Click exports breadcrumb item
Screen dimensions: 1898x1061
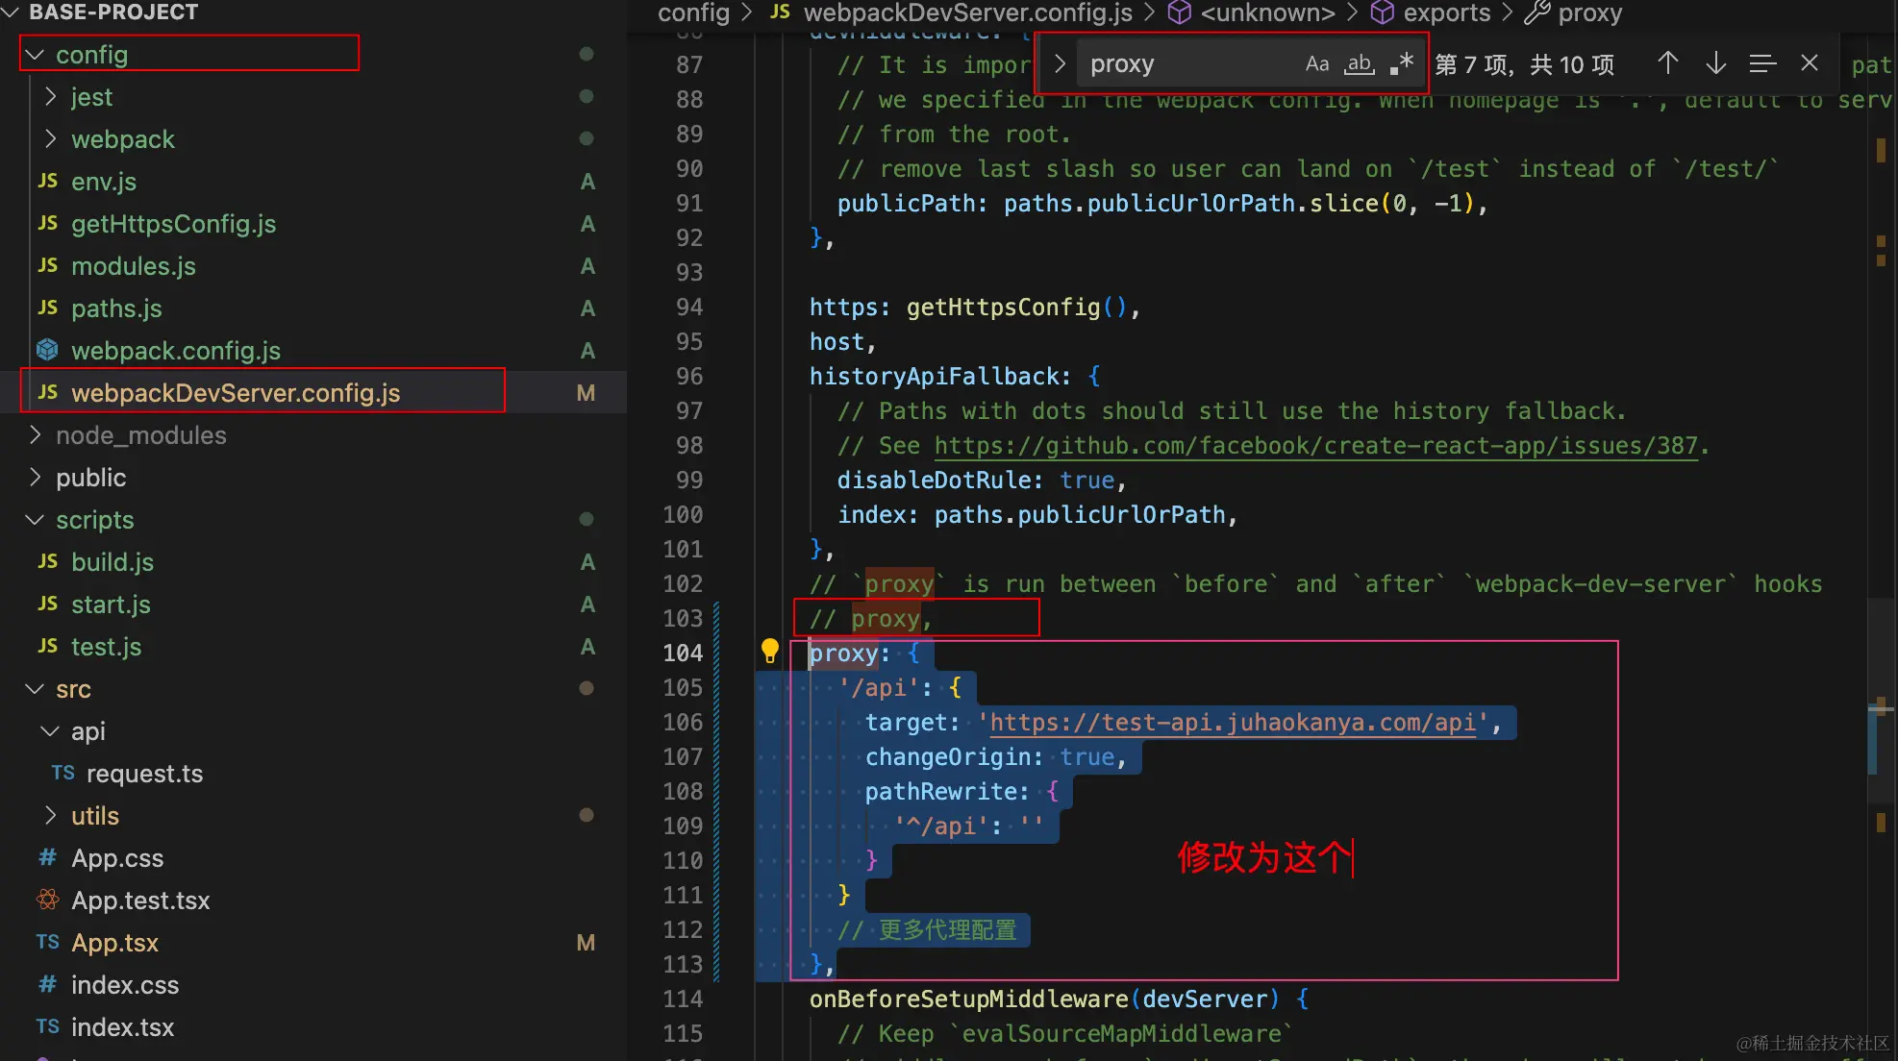coord(1446,13)
